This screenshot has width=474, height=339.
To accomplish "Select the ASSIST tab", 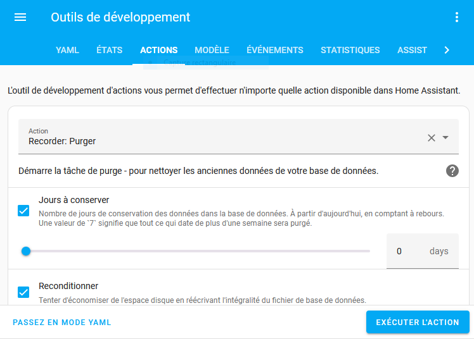I will pyautogui.click(x=412, y=50).
